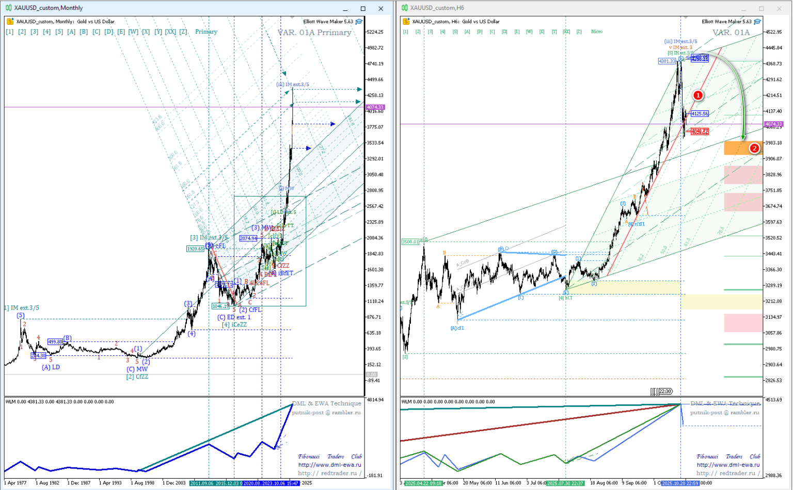Click graduation cap icon on H6 chart
This screenshot has height=490, width=793.
757,22
